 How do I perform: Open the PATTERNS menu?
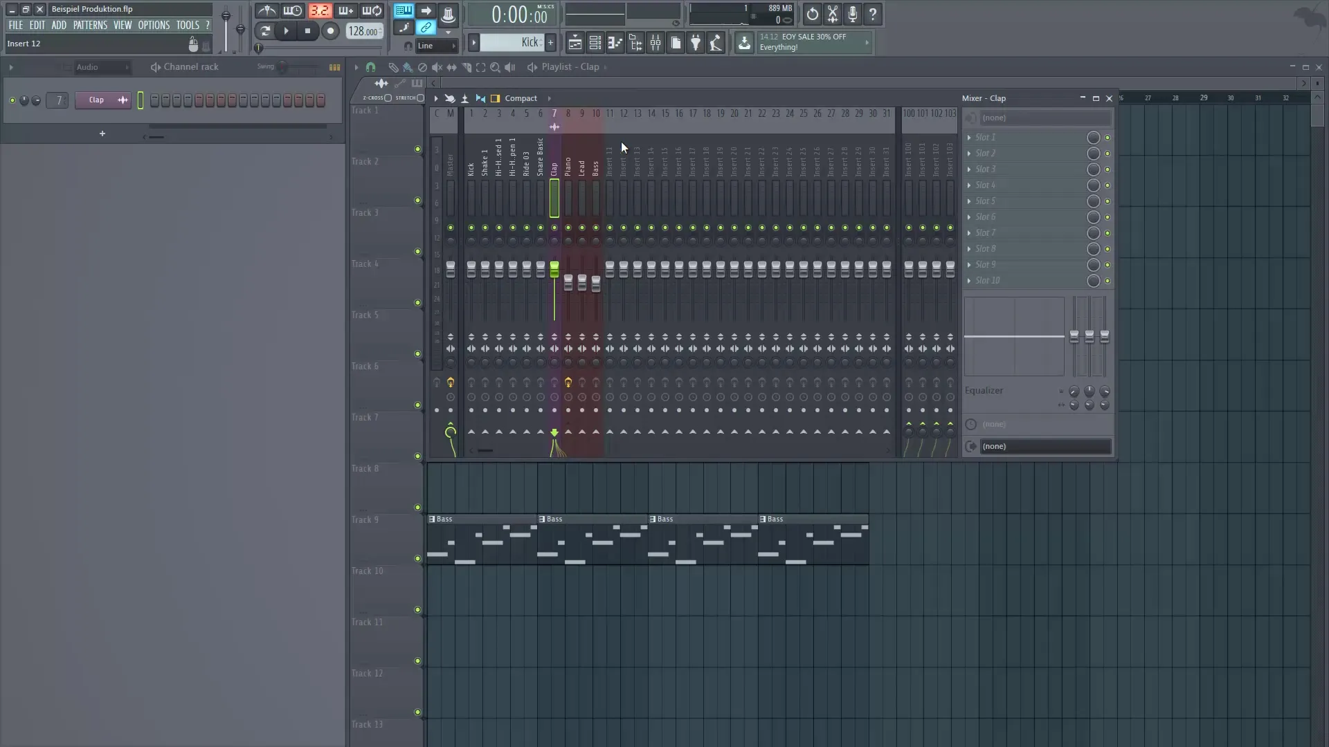click(90, 25)
